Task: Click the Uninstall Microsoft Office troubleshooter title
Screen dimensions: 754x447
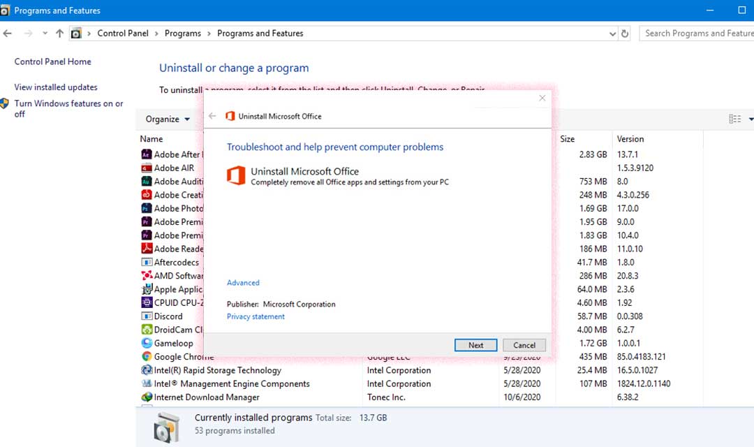Action: tap(305, 171)
